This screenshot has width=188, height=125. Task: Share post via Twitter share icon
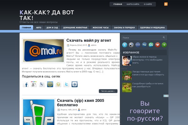[x=66, y=84]
